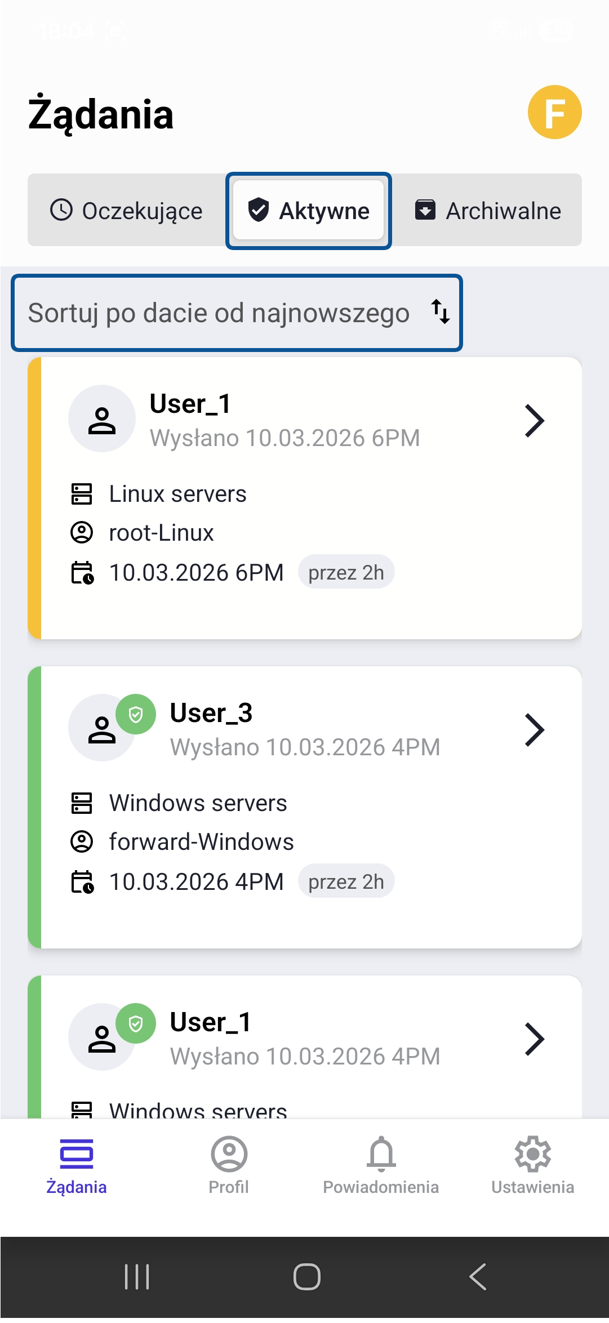Tap the sort arrows icon
609x1323 pixels.
pyautogui.click(x=441, y=312)
